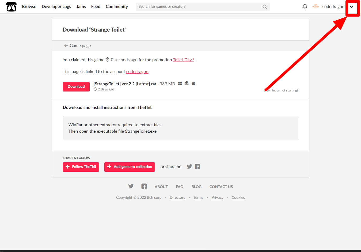Click the search magnifier icon

[265, 7]
